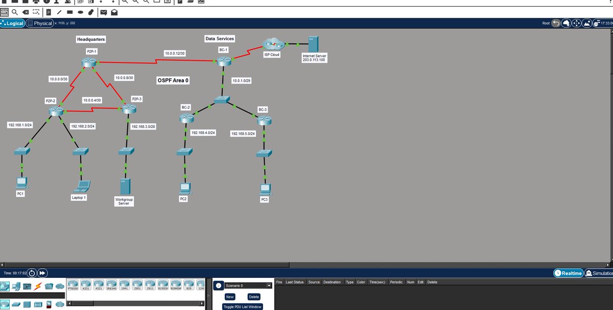Pick the 4331 router model

point(86,285)
